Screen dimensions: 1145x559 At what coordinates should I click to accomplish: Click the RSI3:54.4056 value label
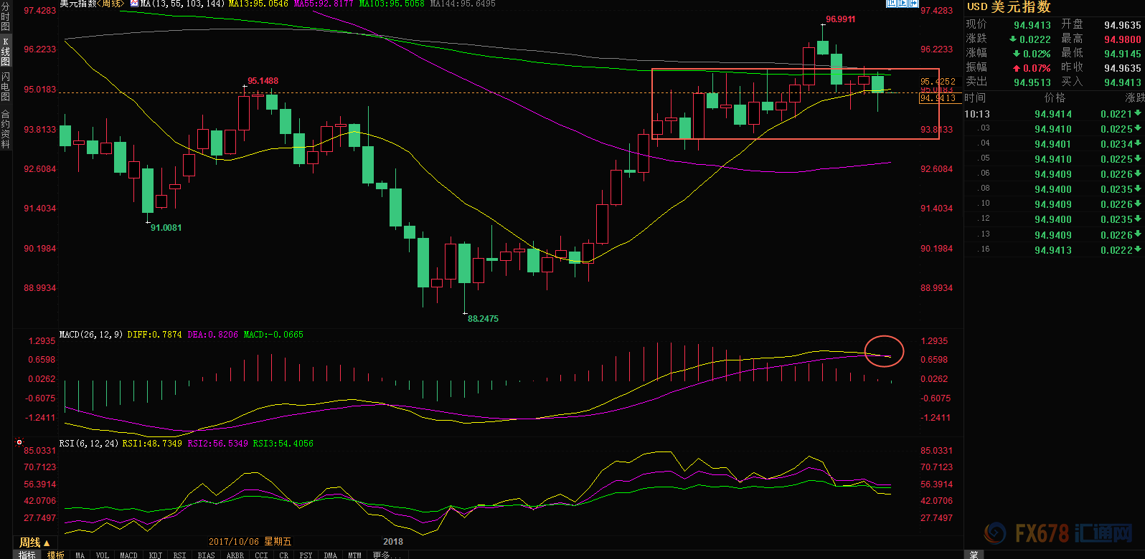pos(283,444)
